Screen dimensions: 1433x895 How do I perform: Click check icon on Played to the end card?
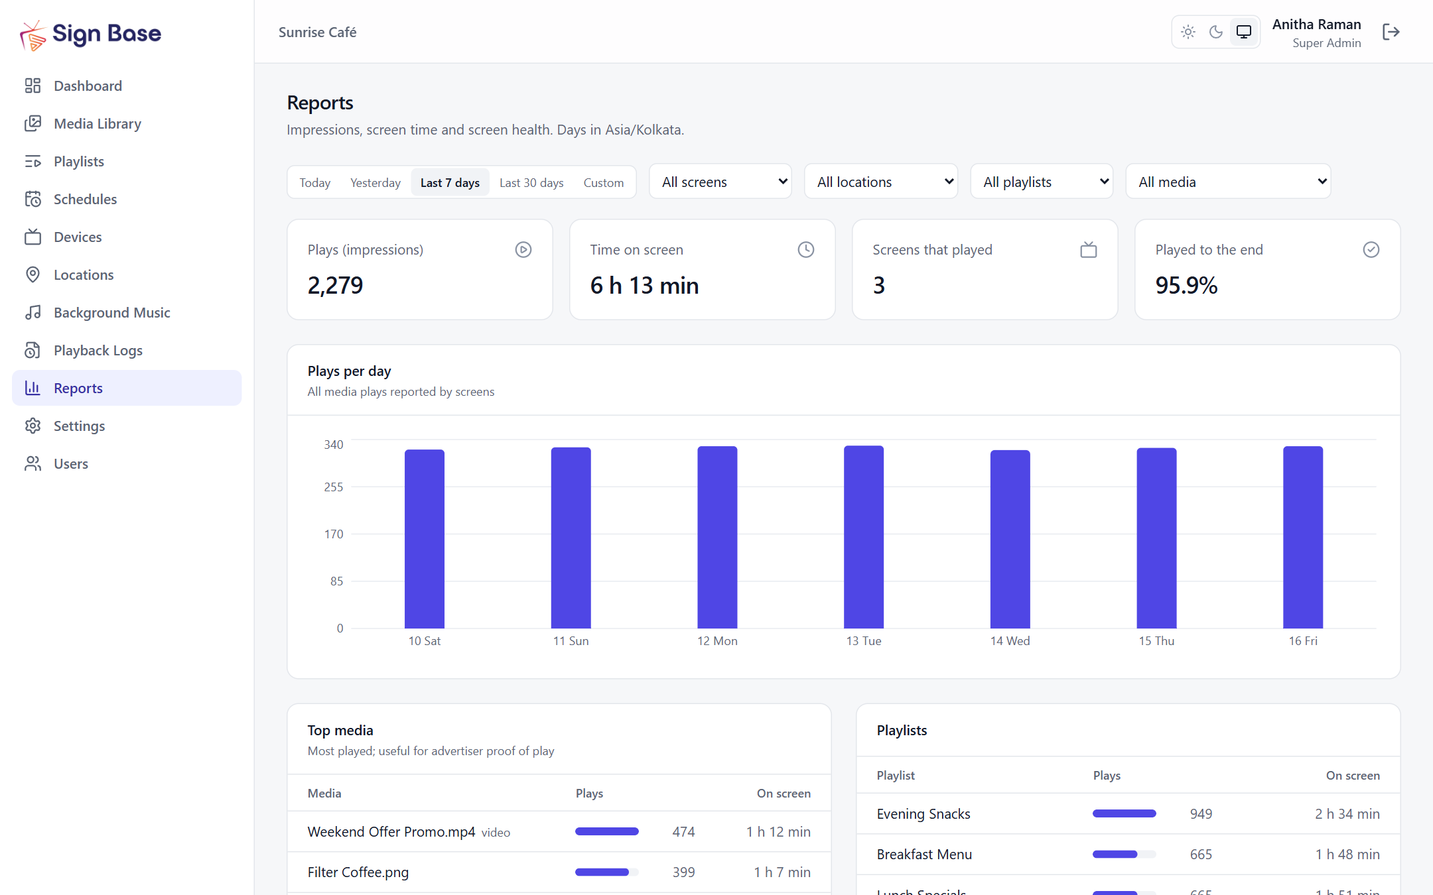1371,249
